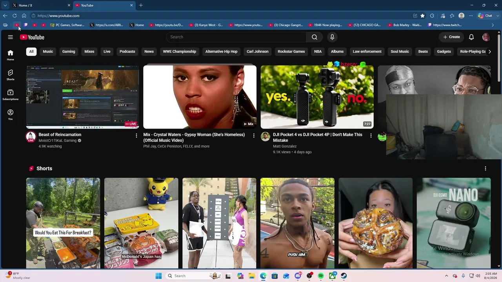Open options for DJI Pocket 4 video
The image size is (502, 282).
coord(371,136)
